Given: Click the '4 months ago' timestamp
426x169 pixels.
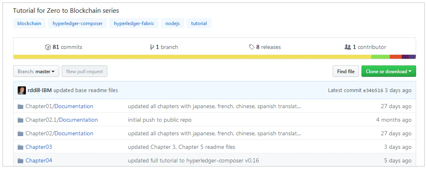Looking at the screenshot, I should point(394,120).
